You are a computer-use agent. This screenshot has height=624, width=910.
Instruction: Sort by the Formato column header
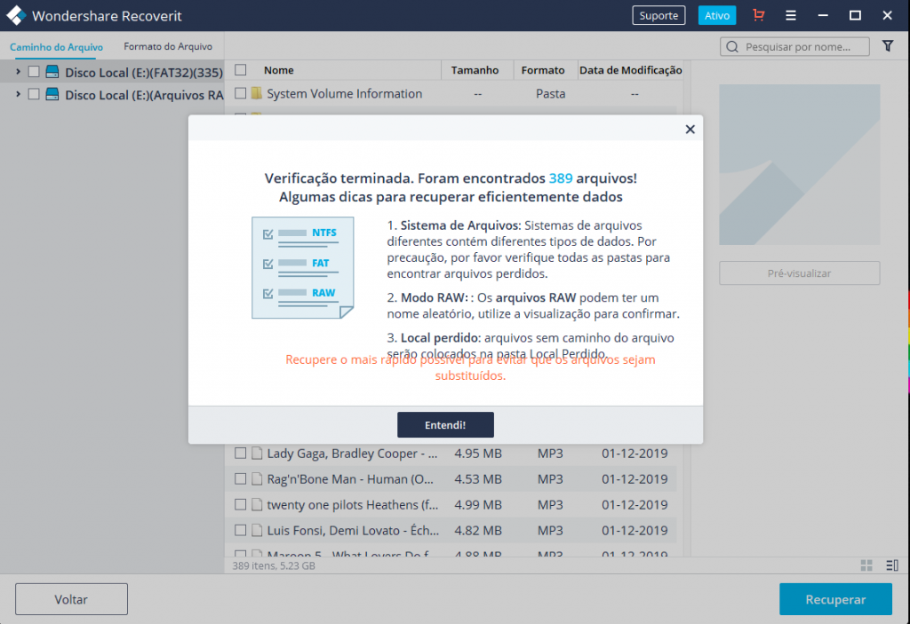pyautogui.click(x=543, y=70)
